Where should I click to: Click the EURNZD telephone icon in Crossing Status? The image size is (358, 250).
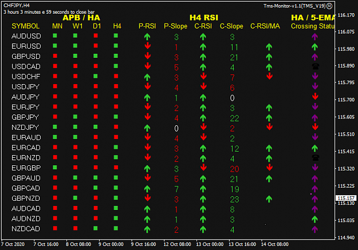pos(315,158)
